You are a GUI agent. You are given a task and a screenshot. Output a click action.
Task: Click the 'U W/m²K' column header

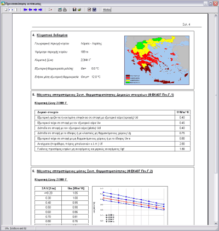pyautogui.click(x=183, y=112)
